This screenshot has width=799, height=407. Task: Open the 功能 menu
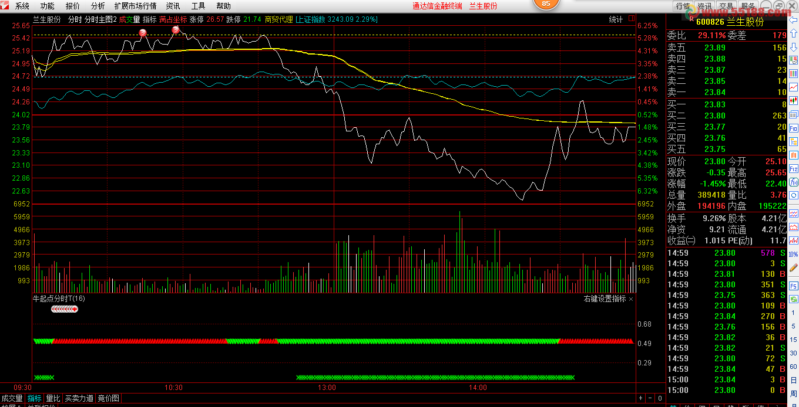[x=48, y=6]
